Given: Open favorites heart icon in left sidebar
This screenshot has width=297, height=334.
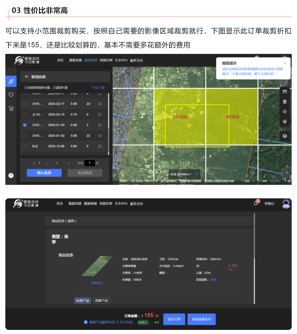Looking at the screenshot, I should click(11, 95).
